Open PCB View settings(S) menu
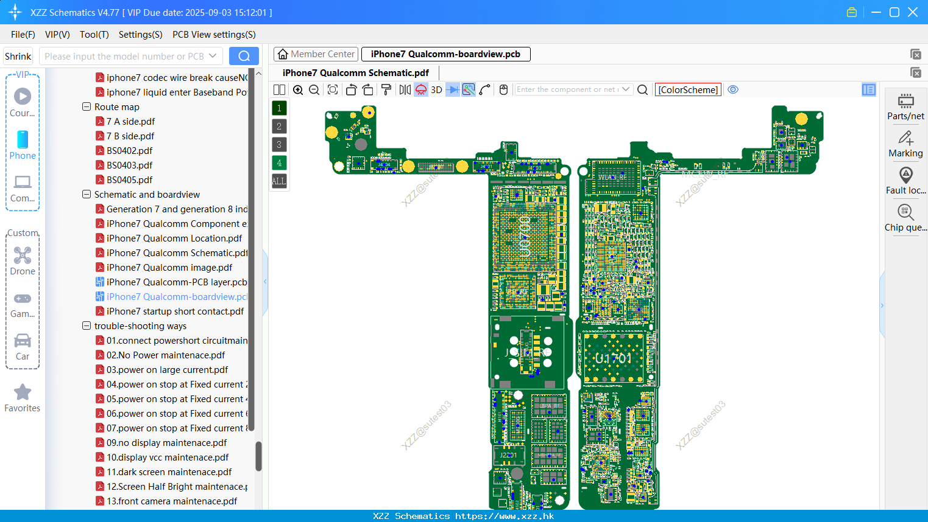 (214, 35)
